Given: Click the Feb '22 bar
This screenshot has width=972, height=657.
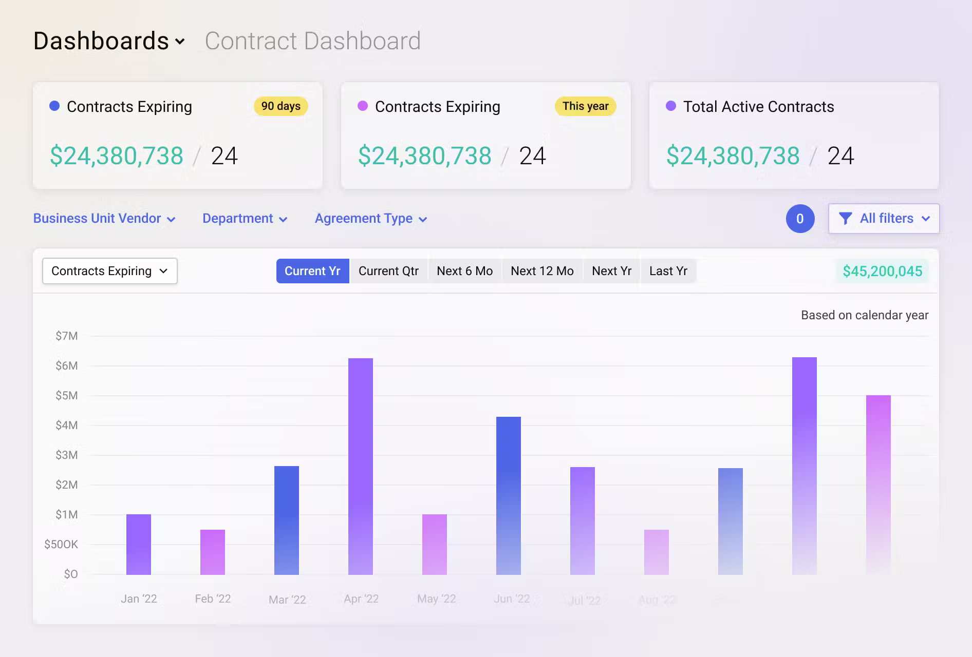Looking at the screenshot, I should (x=213, y=552).
